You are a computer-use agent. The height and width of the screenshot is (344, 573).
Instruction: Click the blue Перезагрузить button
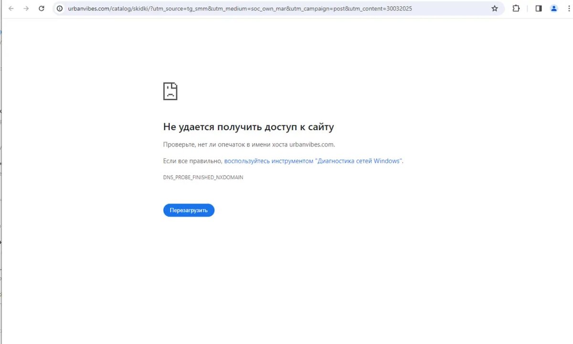pos(189,210)
